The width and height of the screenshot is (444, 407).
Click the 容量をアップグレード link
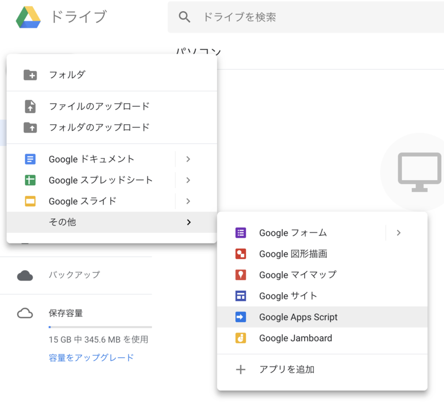click(91, 358)
